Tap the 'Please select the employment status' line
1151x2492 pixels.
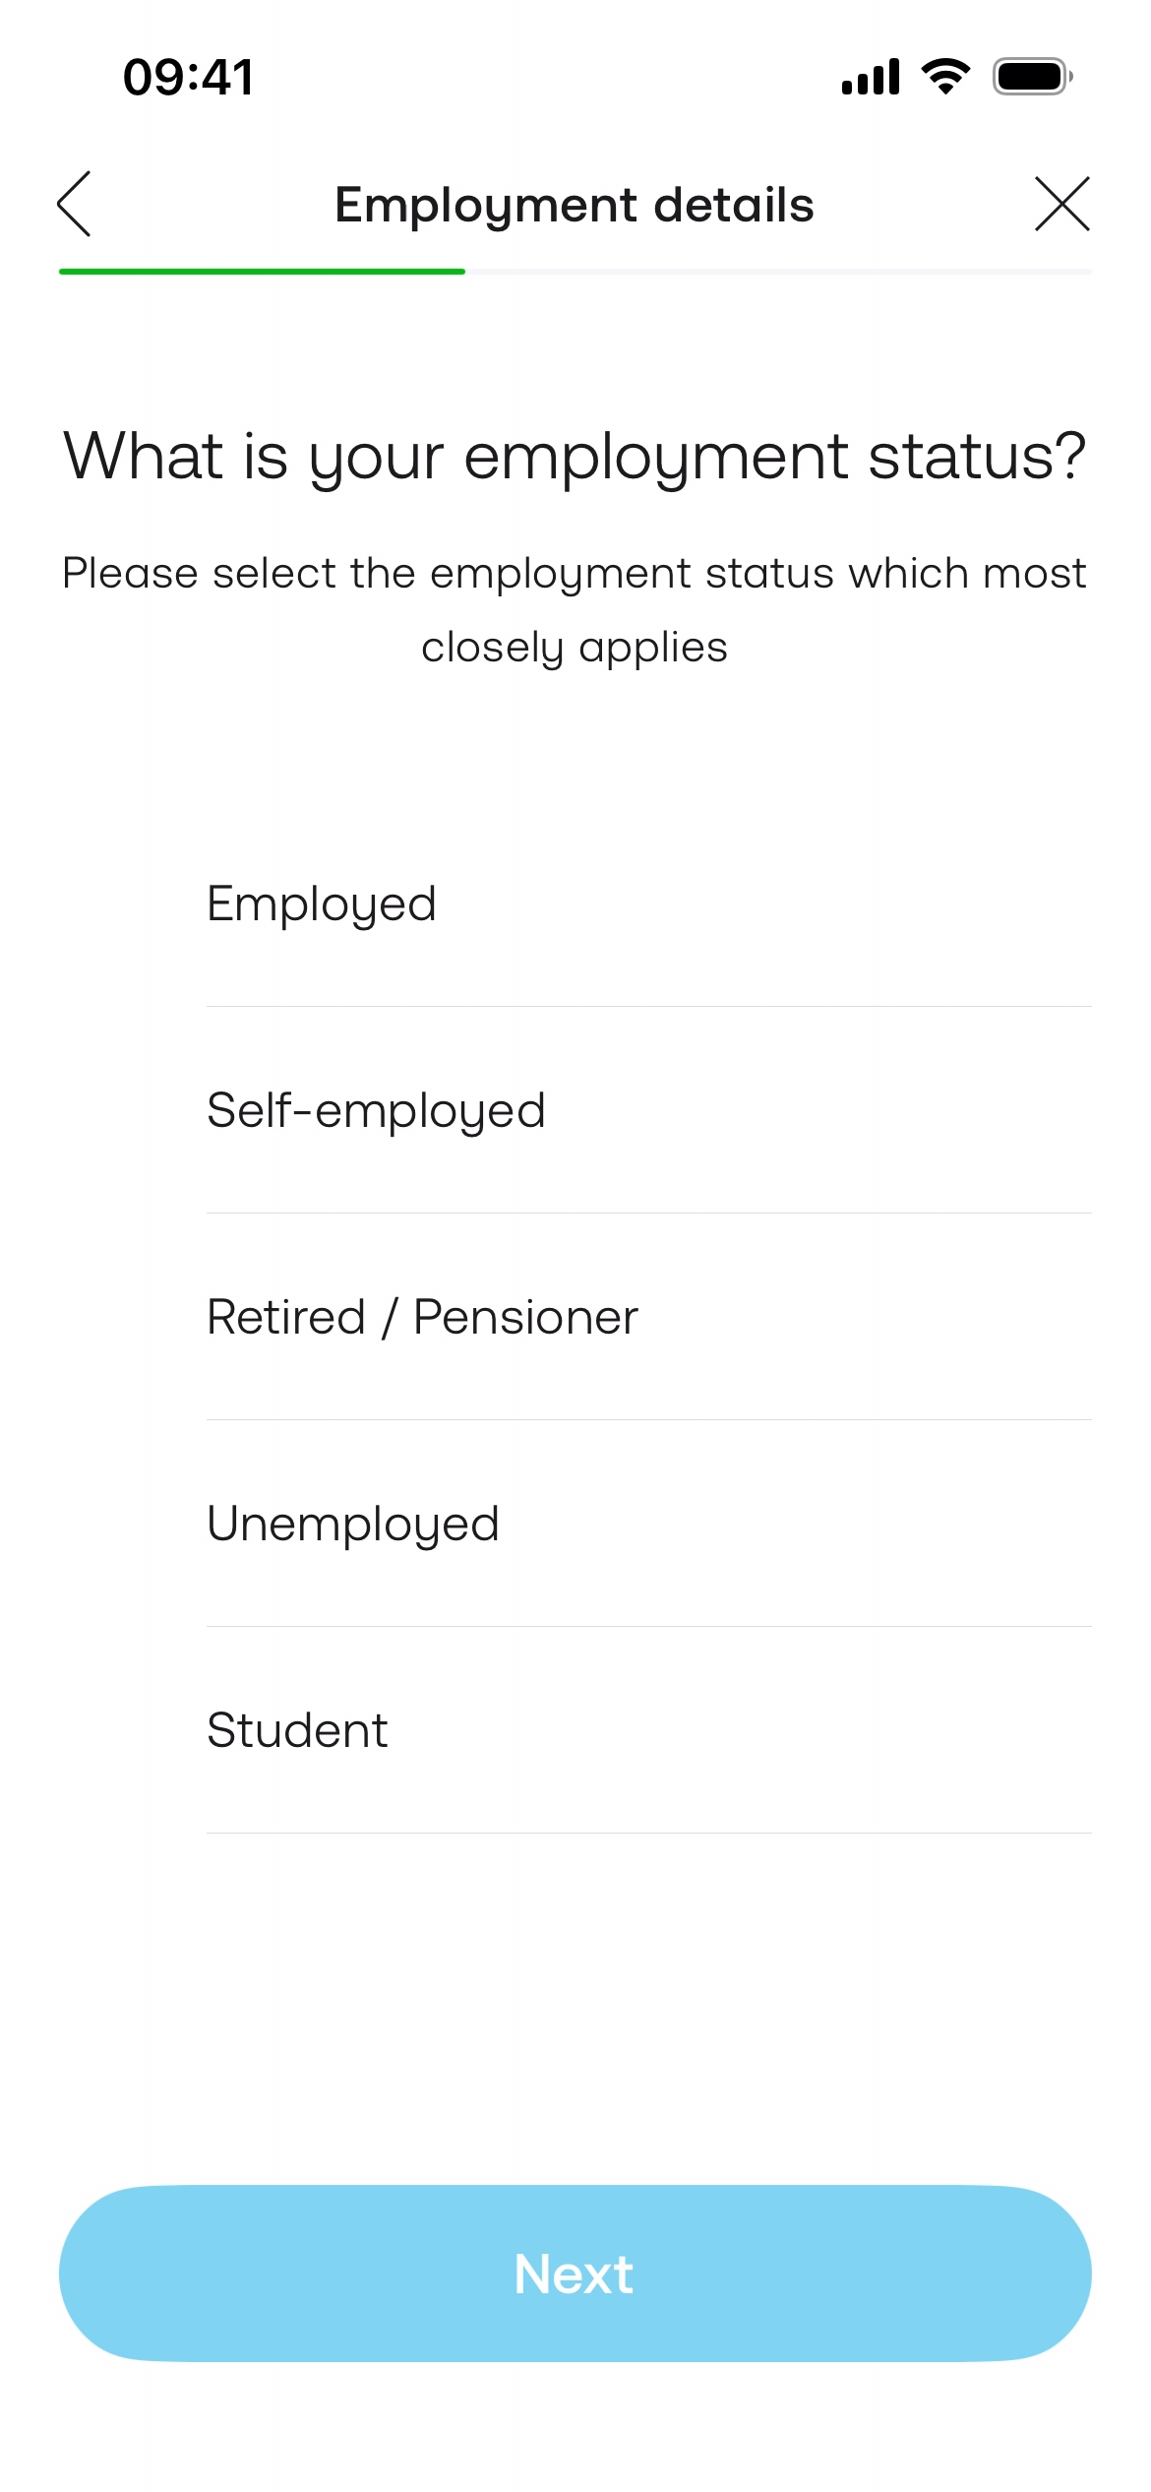(x=575, y=573)
